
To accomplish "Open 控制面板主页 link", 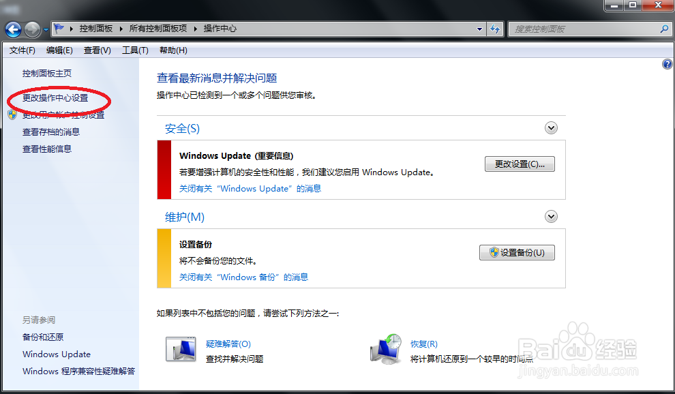I will click(x=47, y=74).
